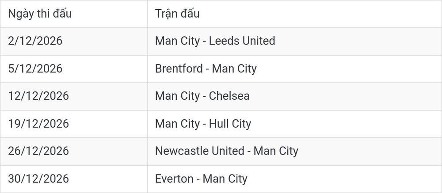442x193 pixels.
Task: Click the words 'Newcastle United'
Action: coord(200,151)
